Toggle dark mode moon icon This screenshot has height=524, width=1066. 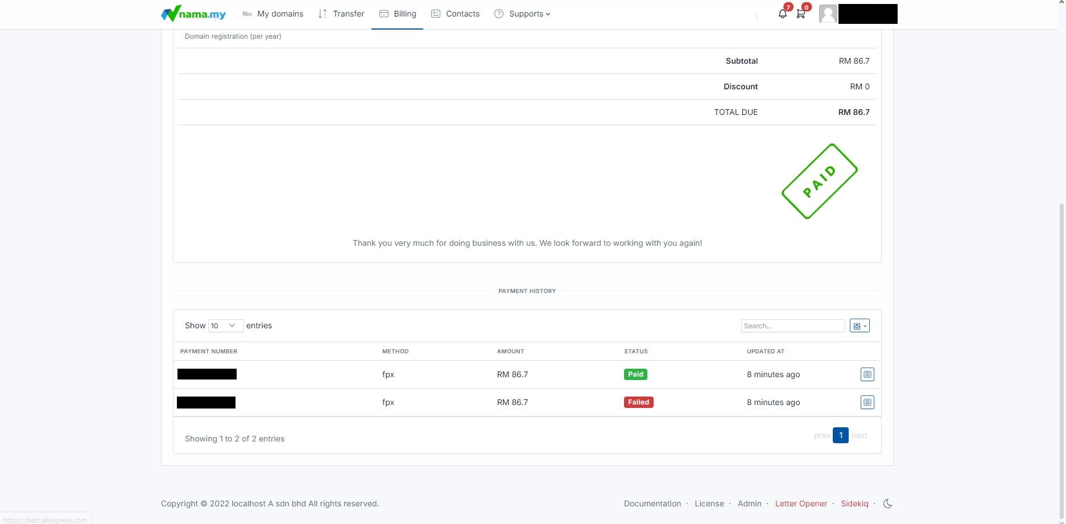(x=887, y=504)
